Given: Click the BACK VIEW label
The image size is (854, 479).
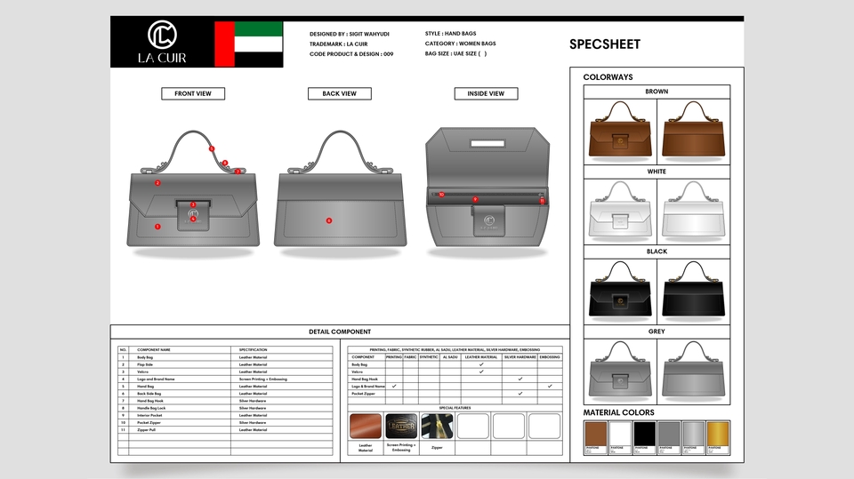Looking at the screenshot, I should pos(340,93).
